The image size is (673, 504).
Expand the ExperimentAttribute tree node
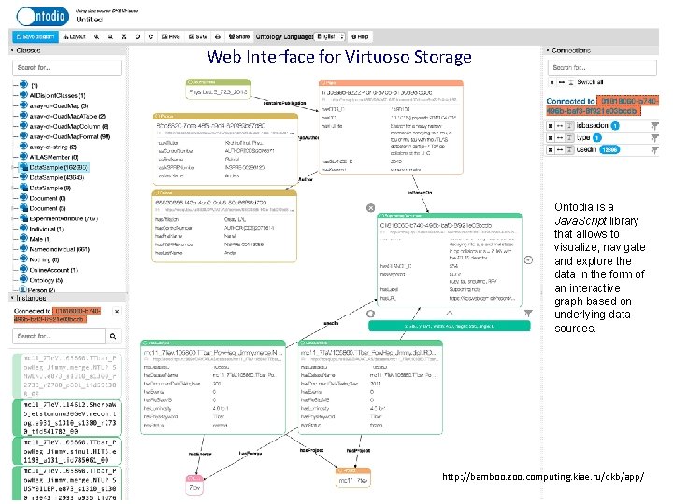coord(13,218)
